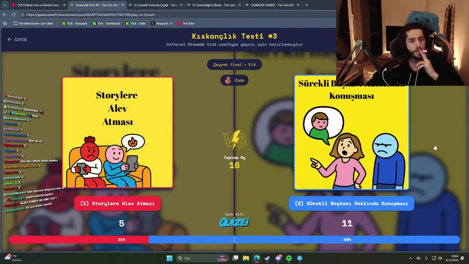The image size is (469, 264).
Task: Click chat message from BasurluMolotof about alev
Action: [34, 191]
